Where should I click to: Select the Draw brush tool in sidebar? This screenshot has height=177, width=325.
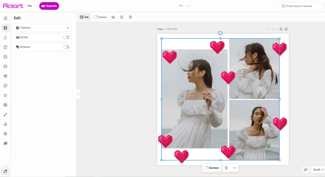pos(5,115)
